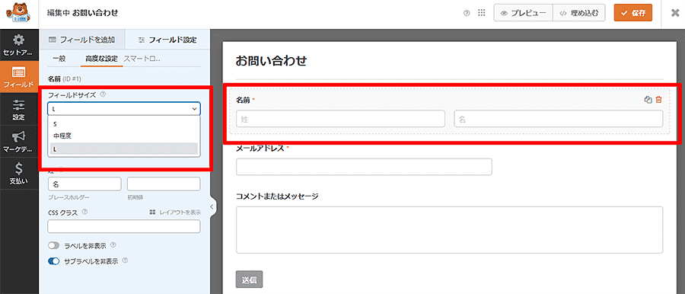Click the 送信 submit button in preview
The width and height of the screenshot is (685, 294).
tap(249, 279)
